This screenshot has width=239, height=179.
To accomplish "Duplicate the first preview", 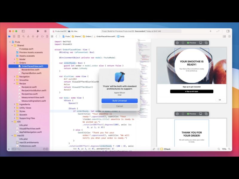I will (206, 43).
